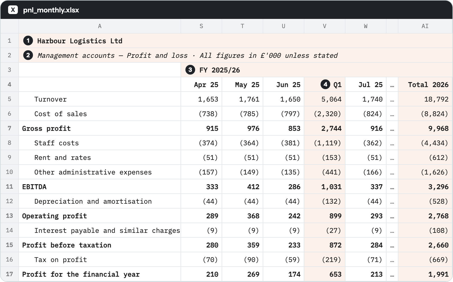Click May 25 Operating profit value 368

click(253, 216)
